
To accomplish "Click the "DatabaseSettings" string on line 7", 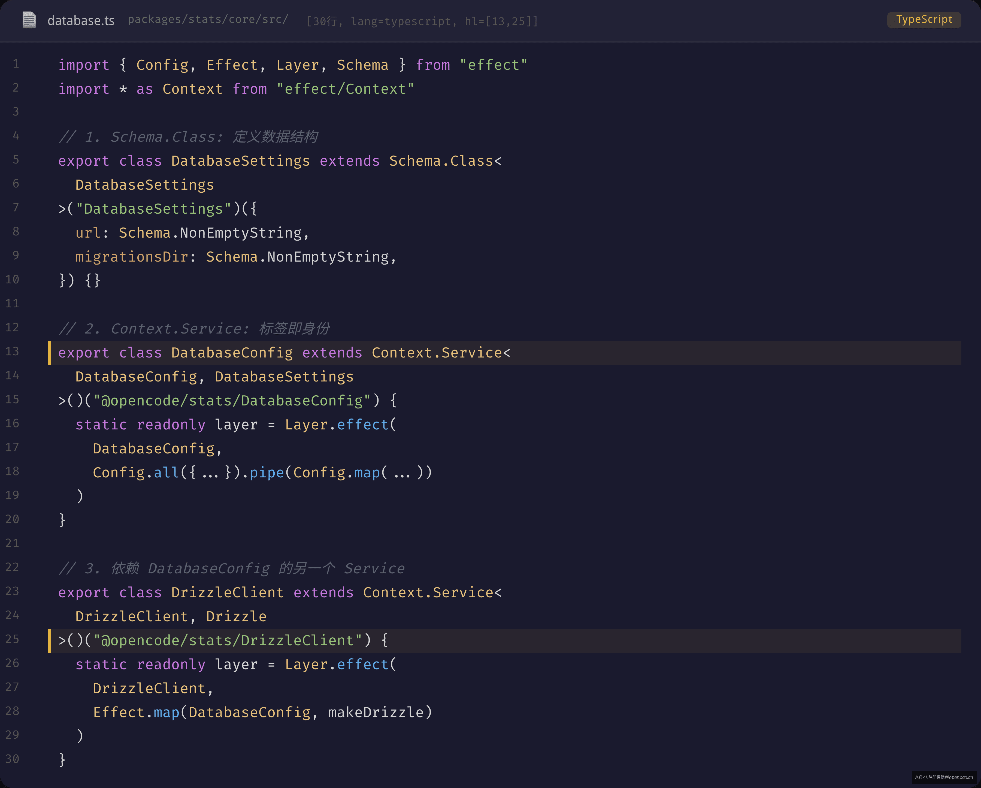I will click(x=154, y=209).
